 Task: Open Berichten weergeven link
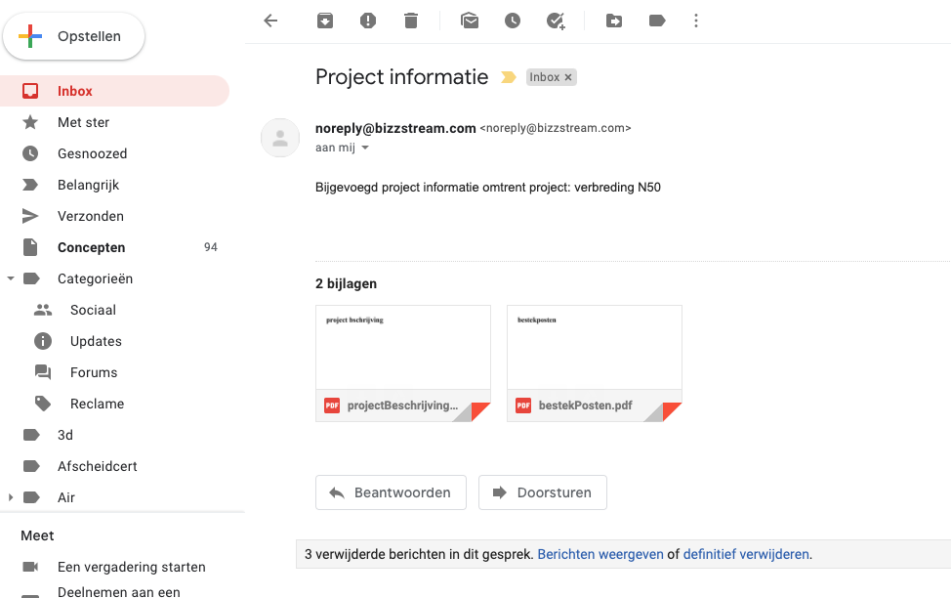(x=599, y=554)
